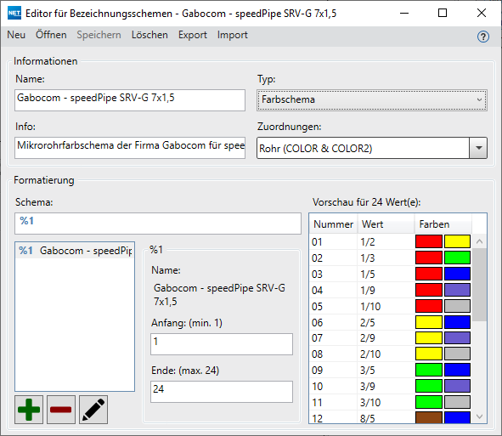Select preview row with value 2/10

point(391,354)
